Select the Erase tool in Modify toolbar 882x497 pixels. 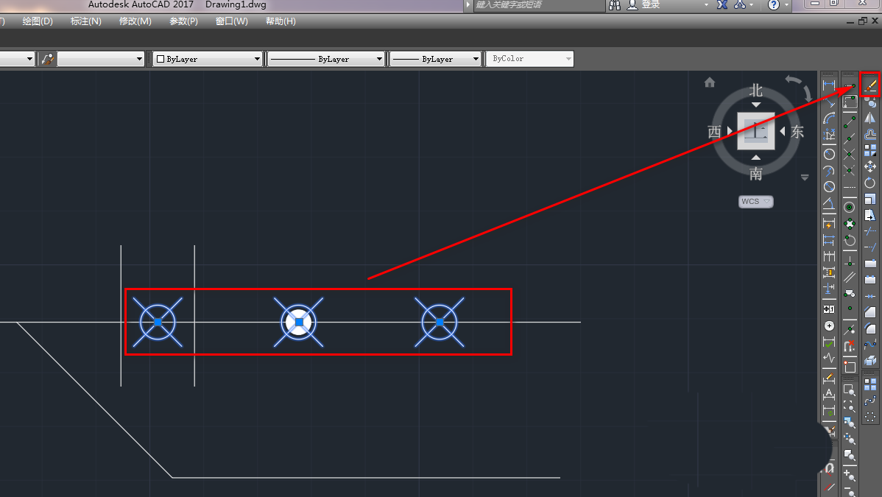870,85
